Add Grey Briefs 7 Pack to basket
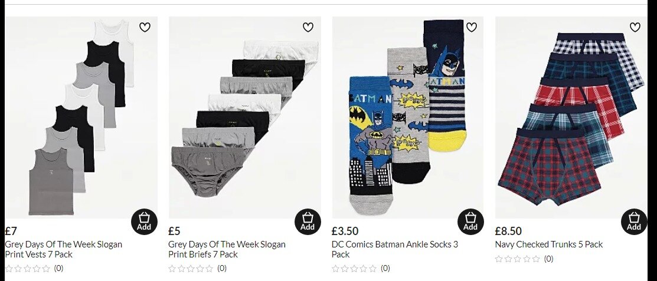Screen dimensions: 657x281 click(x=308, y=222)
